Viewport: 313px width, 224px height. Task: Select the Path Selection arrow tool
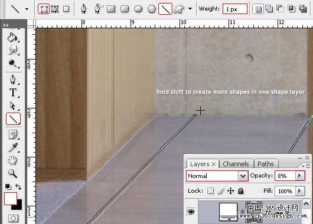[12, 106]
